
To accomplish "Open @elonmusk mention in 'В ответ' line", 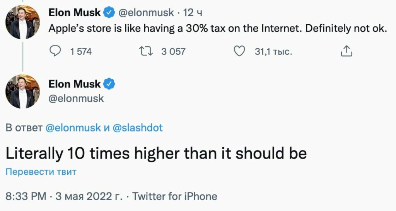I will (73, 128).
